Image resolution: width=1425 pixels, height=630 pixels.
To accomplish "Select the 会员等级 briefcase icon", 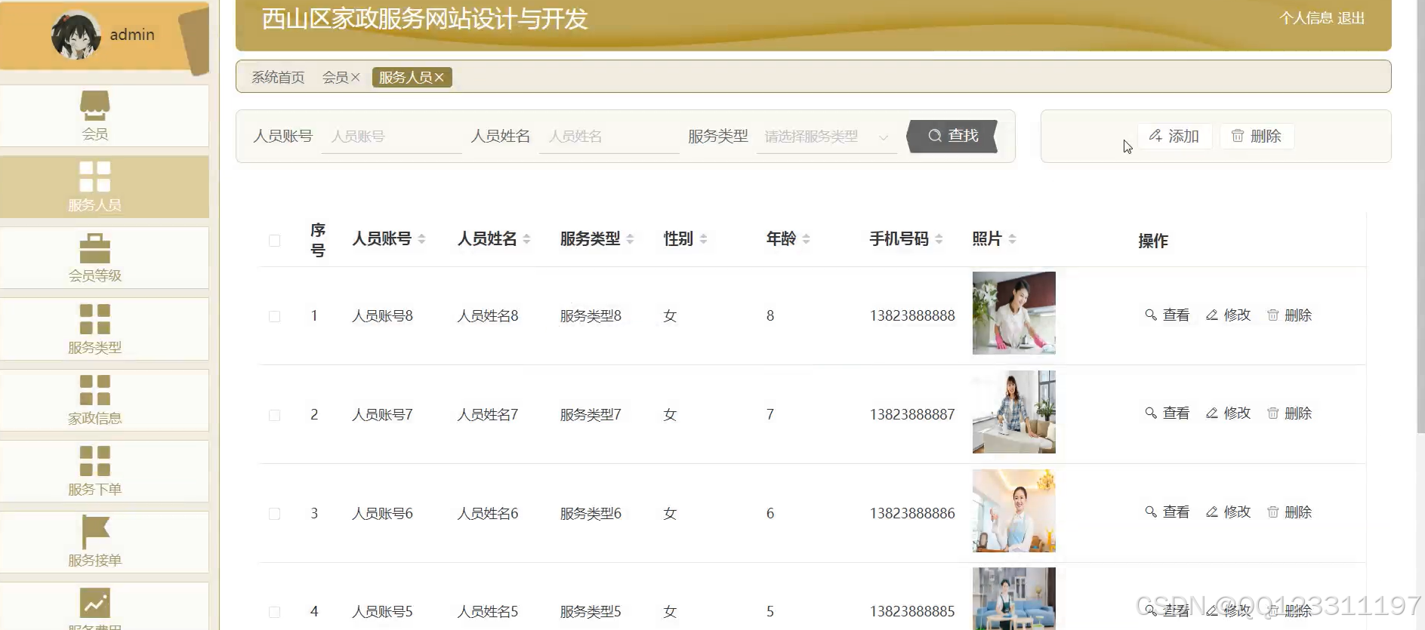I will pos(95,249).
